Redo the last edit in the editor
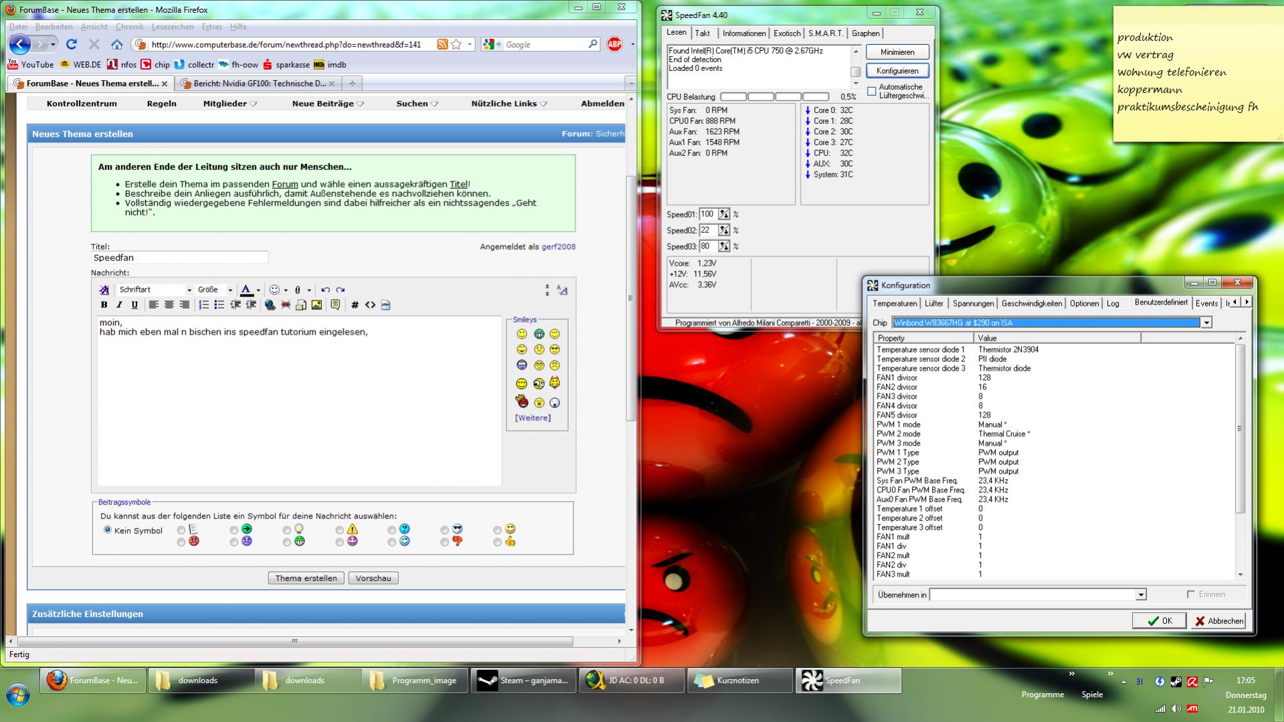This screenshot has width=1284, height=722. (341, 290)
